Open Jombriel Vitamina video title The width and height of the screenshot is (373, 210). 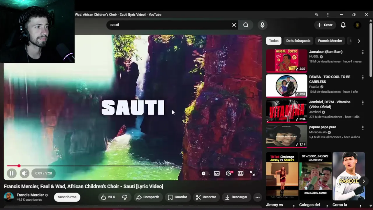(330, 104)
